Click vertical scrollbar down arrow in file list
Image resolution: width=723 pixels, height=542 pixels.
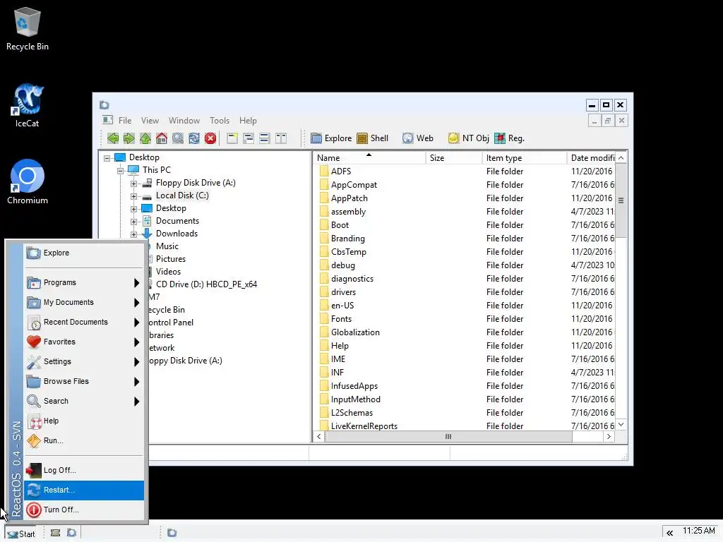click(x=621, y=424)
